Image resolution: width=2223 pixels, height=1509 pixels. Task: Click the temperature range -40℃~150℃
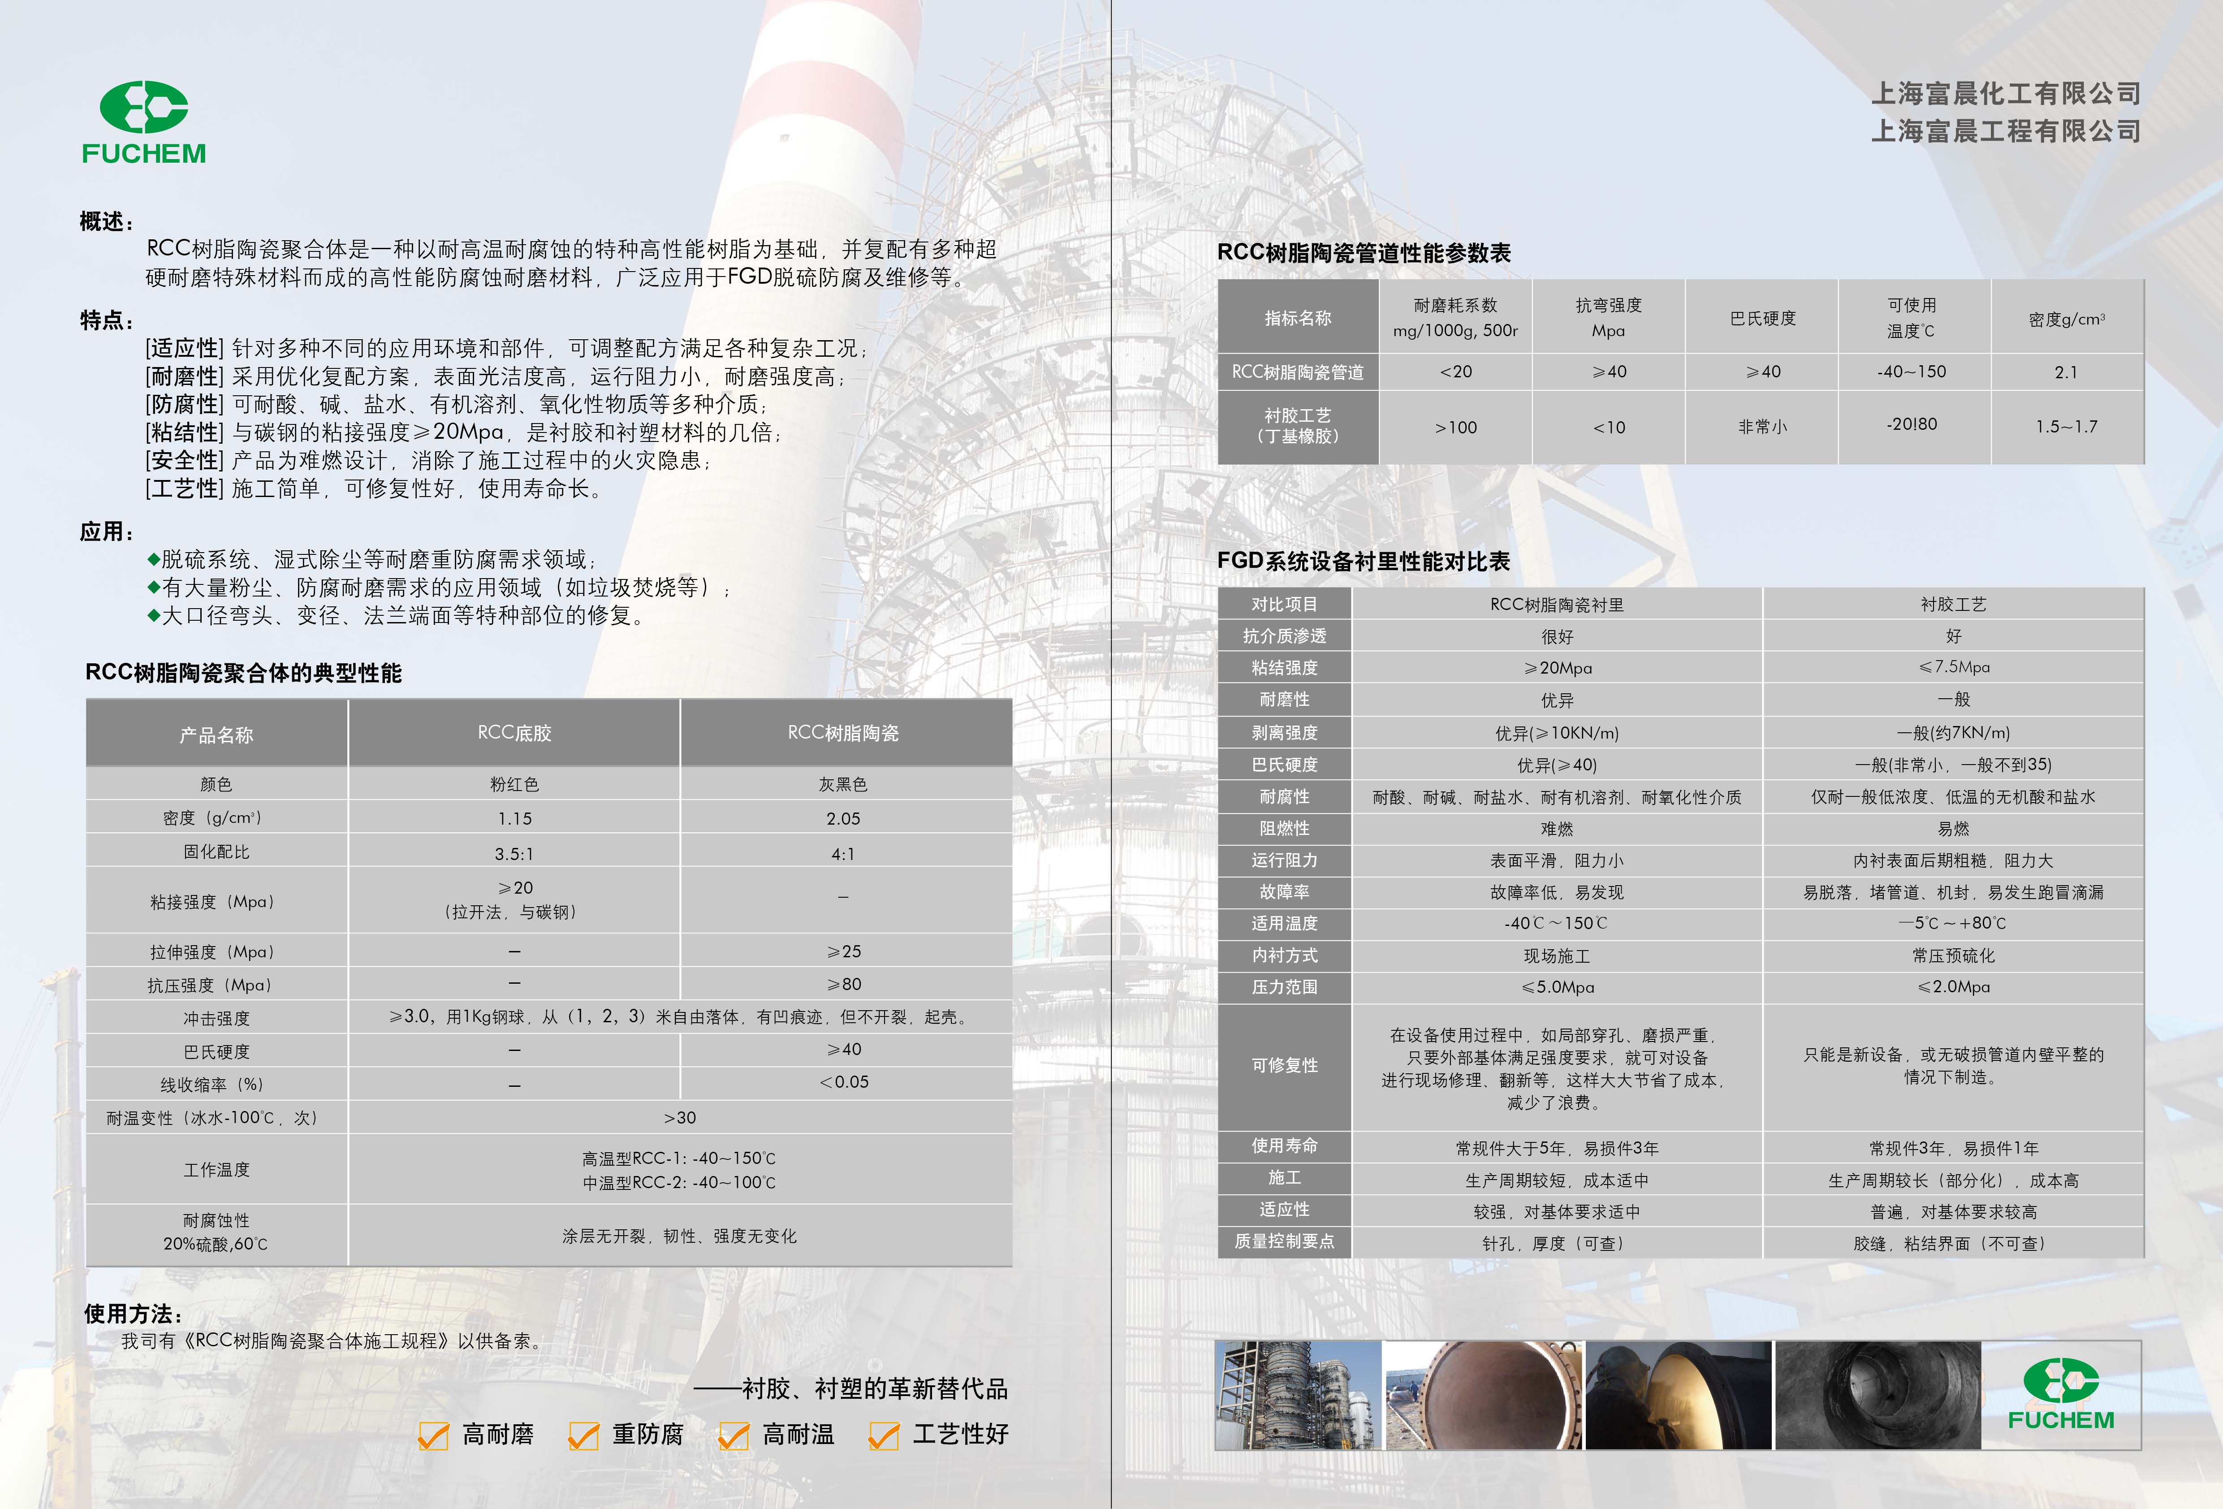(x=1556, y=923)
